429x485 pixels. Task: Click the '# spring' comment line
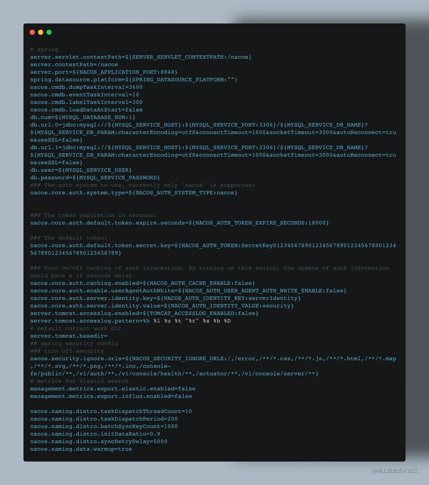pos(44,49)
